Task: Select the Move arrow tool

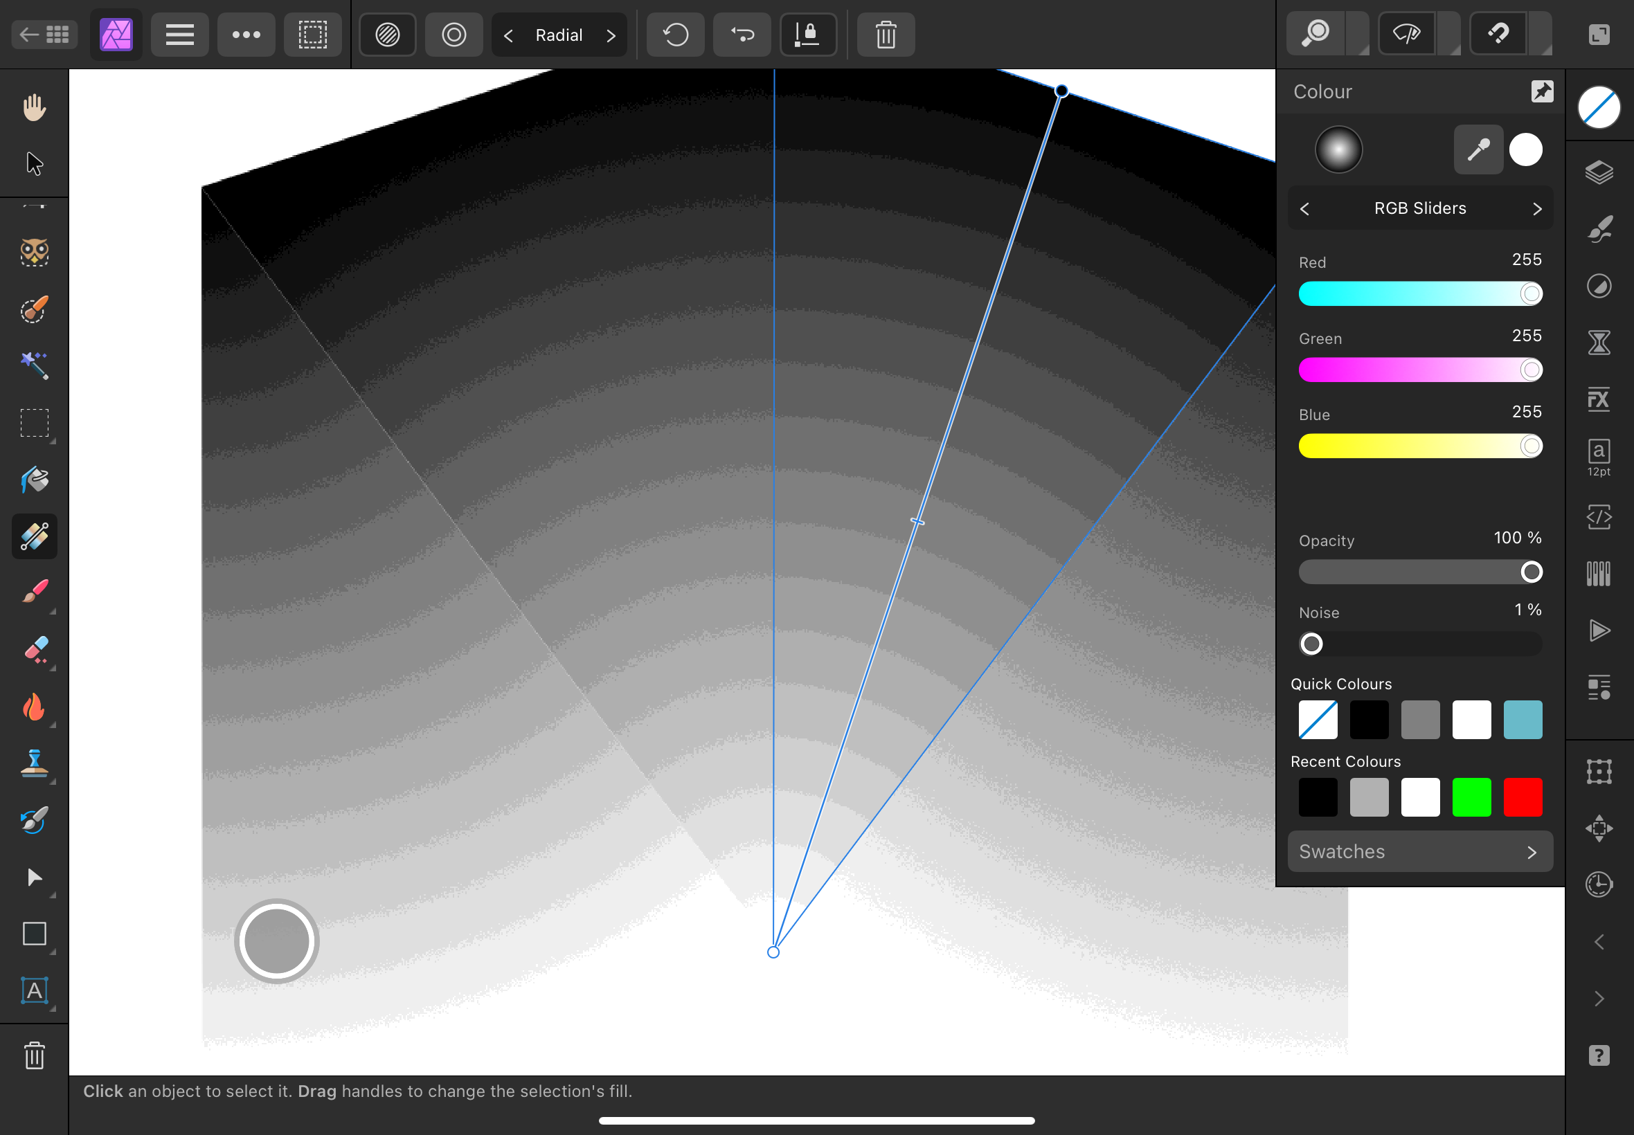Action: pyautogui.click(x=34, y=164)
